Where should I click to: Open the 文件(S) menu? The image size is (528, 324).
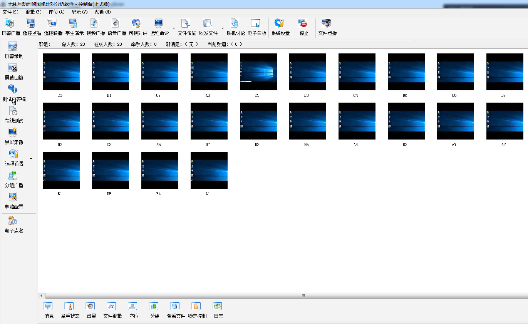coord(10,12)
